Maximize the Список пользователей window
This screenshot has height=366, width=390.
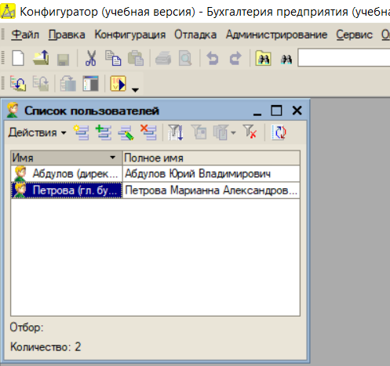pyautogui.click(x=276, y=111)
